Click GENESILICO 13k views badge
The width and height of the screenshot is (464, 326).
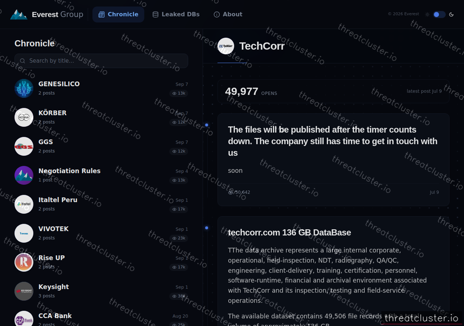click(179, 93)
